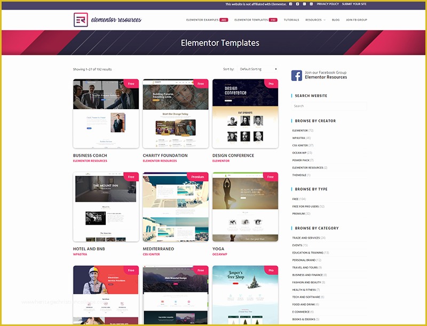
Task: Filter by creator WPAstra (46)
Action: [301, 138]
